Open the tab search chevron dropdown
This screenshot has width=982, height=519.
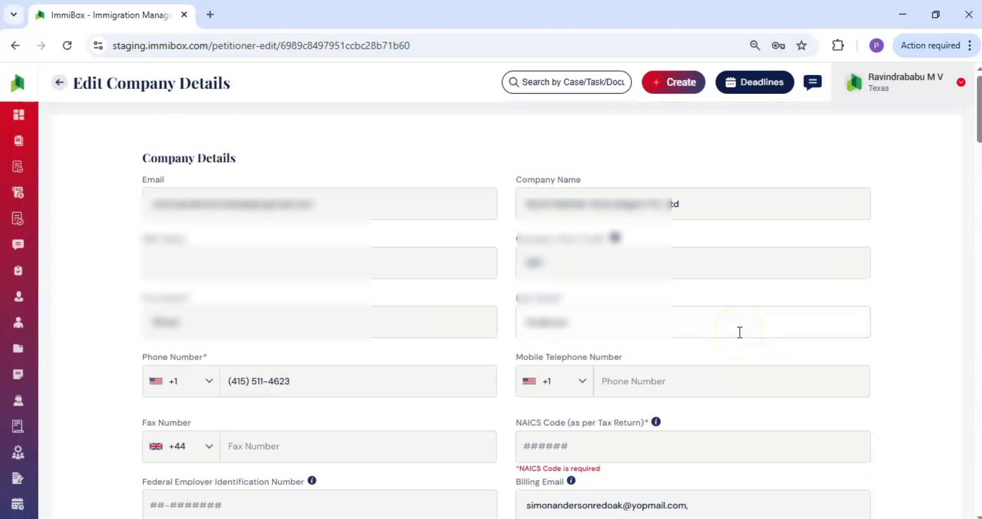[x=14, y=15]
